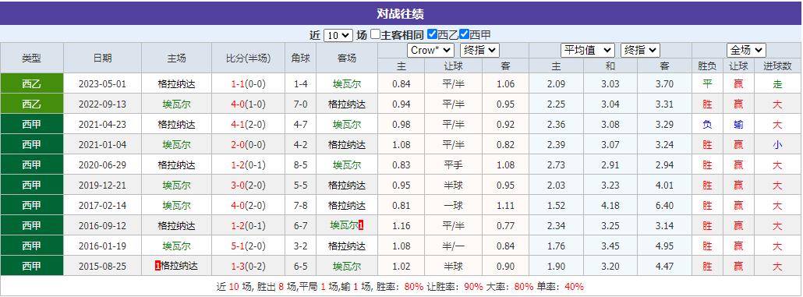The height and width of the screenshot is (297, 803).
Task: Click the 类型 column header
Action: [x=32, y=58]
